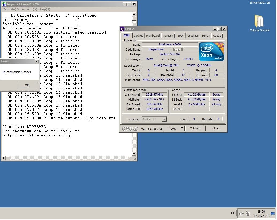Open the Vulpine GLmark desktop folder icon

point(260,23)
